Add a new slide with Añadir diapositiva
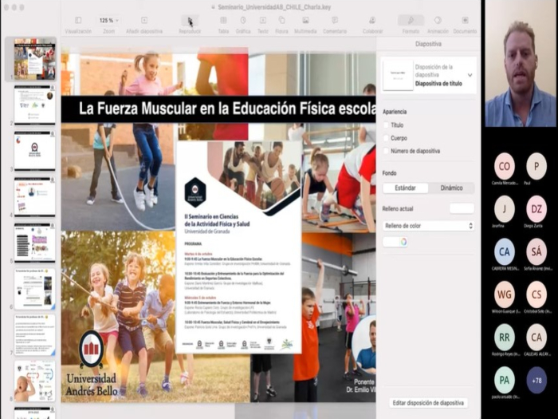The height and width of the screenshot is (419, 558). 144,20
